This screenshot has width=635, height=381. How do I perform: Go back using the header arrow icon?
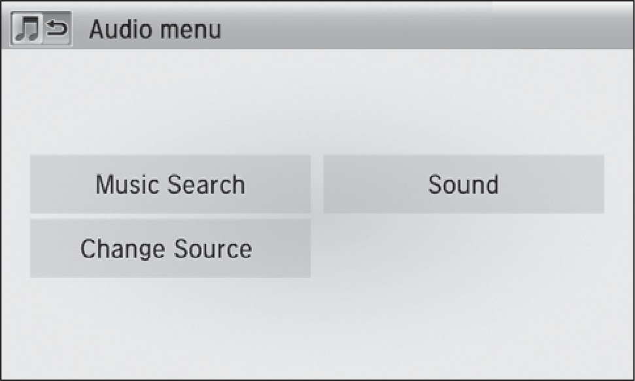[x=57, y=31]
